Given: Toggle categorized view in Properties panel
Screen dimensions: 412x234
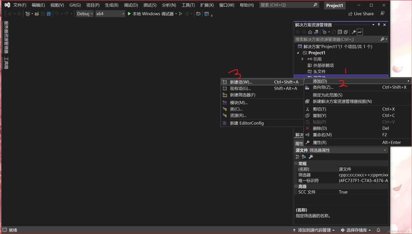Looking at the screenshot, I should [x=297, y=157].
